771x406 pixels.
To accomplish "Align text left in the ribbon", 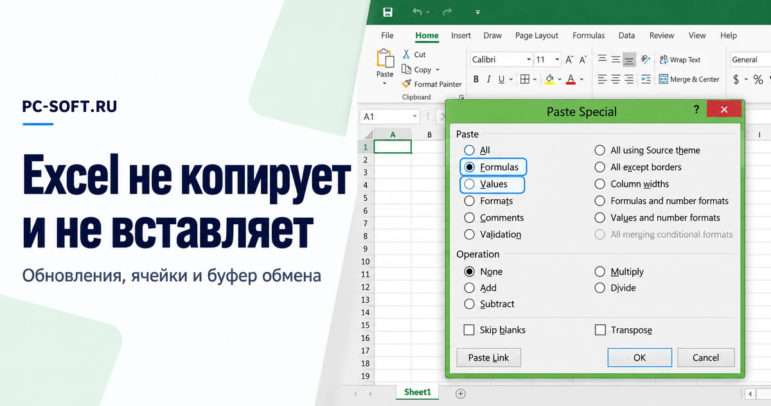I will pyautogui.click(x=602, y=80).
